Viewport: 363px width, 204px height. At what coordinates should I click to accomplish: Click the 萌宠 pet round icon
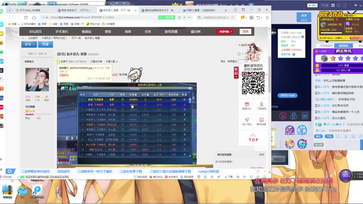tap(302, 144)
